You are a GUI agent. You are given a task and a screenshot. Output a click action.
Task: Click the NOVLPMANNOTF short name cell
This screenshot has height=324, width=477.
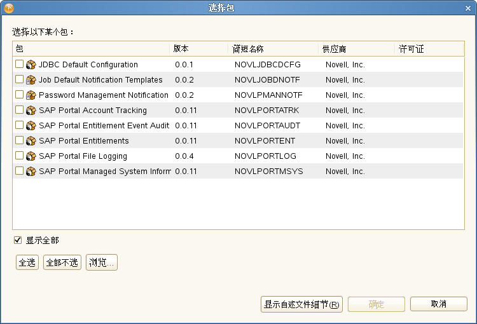[x=268, y=95]
